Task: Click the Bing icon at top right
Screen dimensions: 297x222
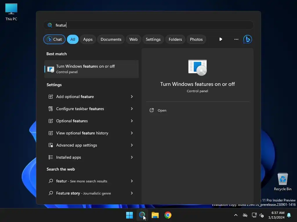Action: (247, 39)
